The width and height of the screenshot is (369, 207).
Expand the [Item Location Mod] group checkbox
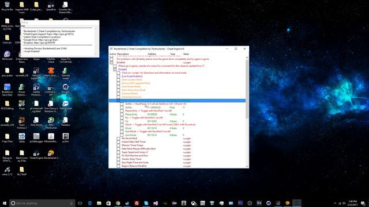click(x=118, y=80)
